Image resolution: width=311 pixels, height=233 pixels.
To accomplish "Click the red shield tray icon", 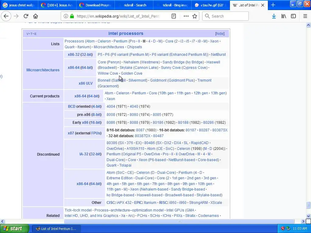I will coord(283,229).
